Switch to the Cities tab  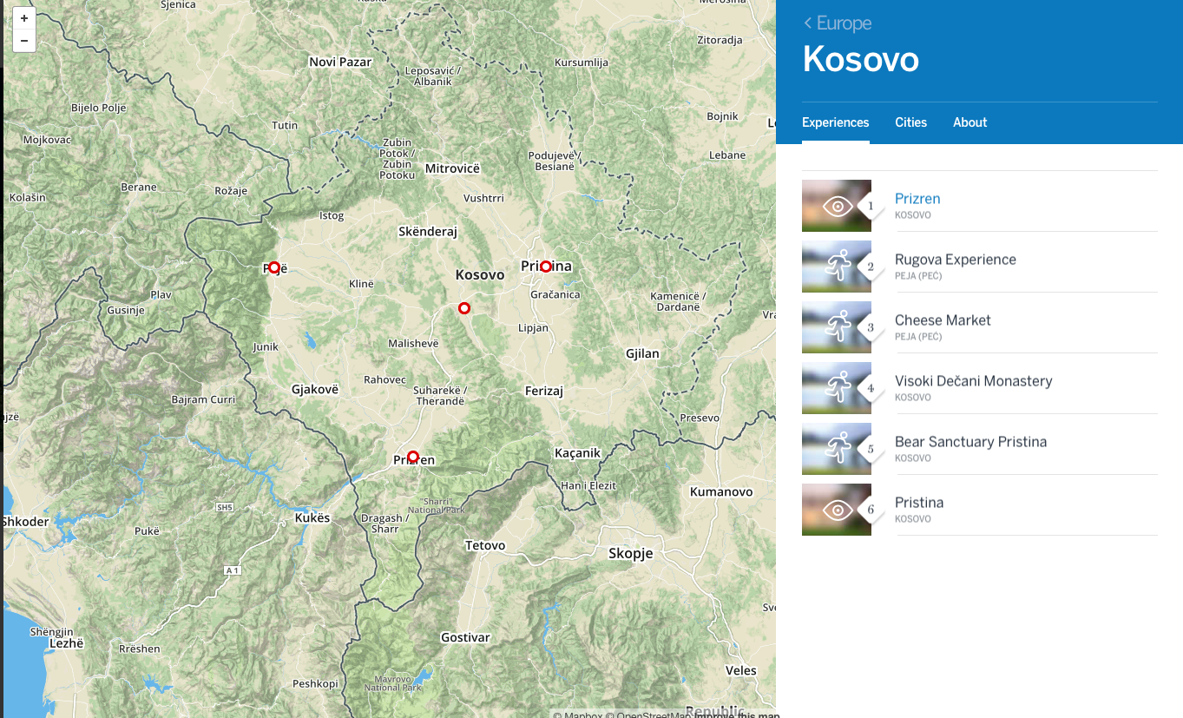tap(910, 122)
